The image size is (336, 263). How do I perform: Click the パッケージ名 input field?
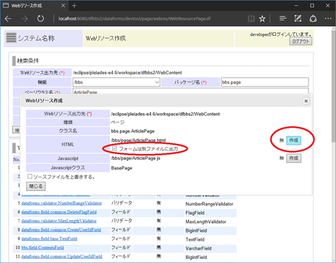(265, 82)
